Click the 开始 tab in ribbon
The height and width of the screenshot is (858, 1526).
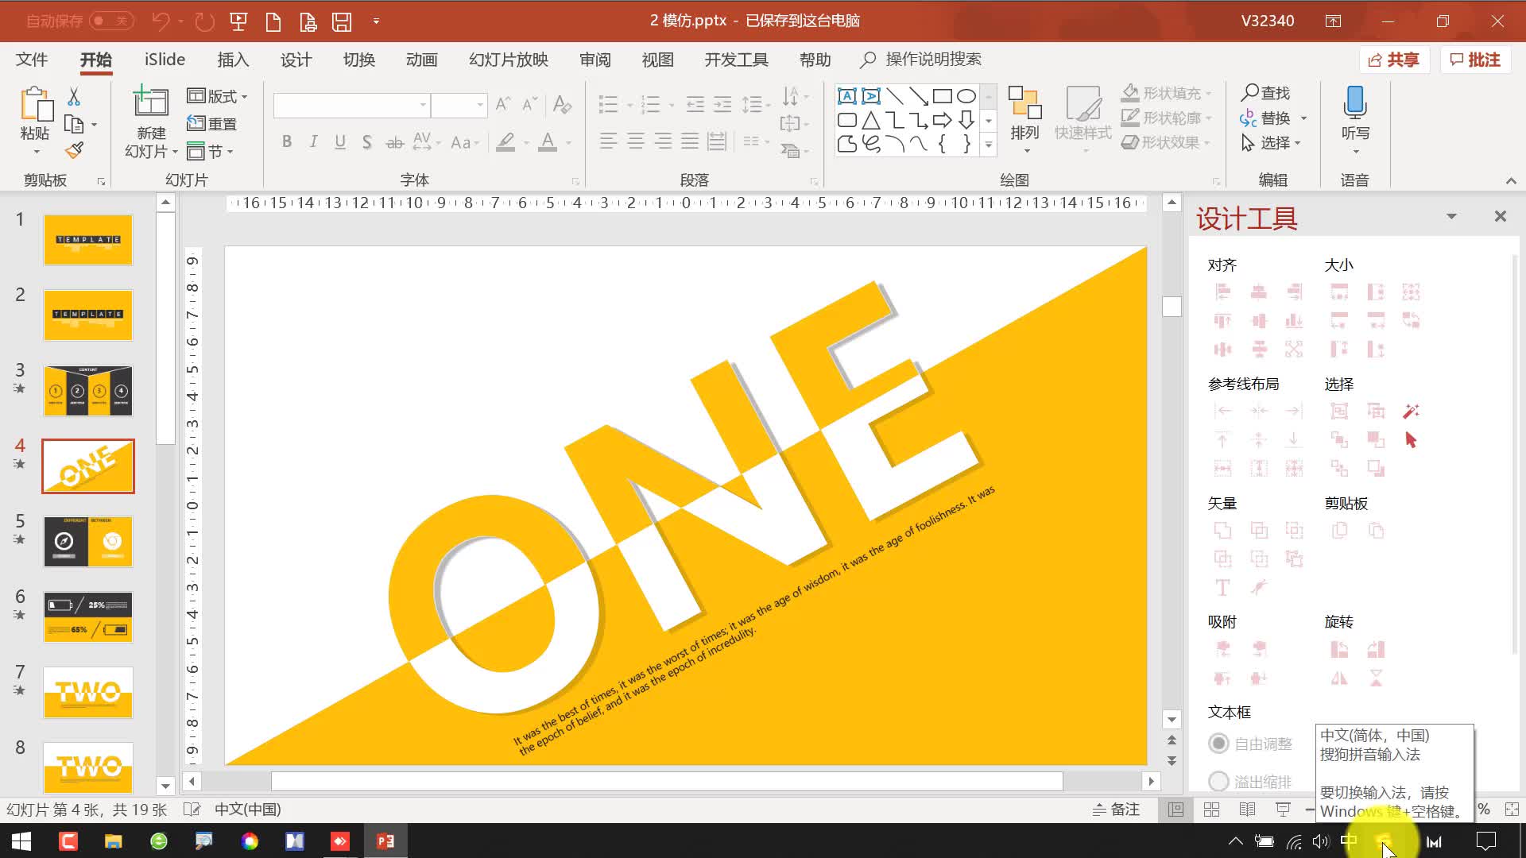[x=95, y=59]
